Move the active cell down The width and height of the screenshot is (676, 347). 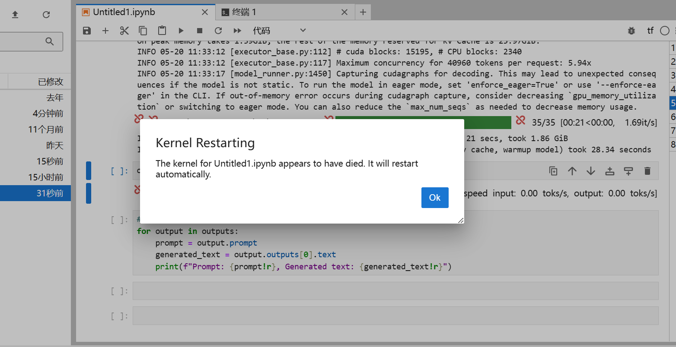point(591,171)
